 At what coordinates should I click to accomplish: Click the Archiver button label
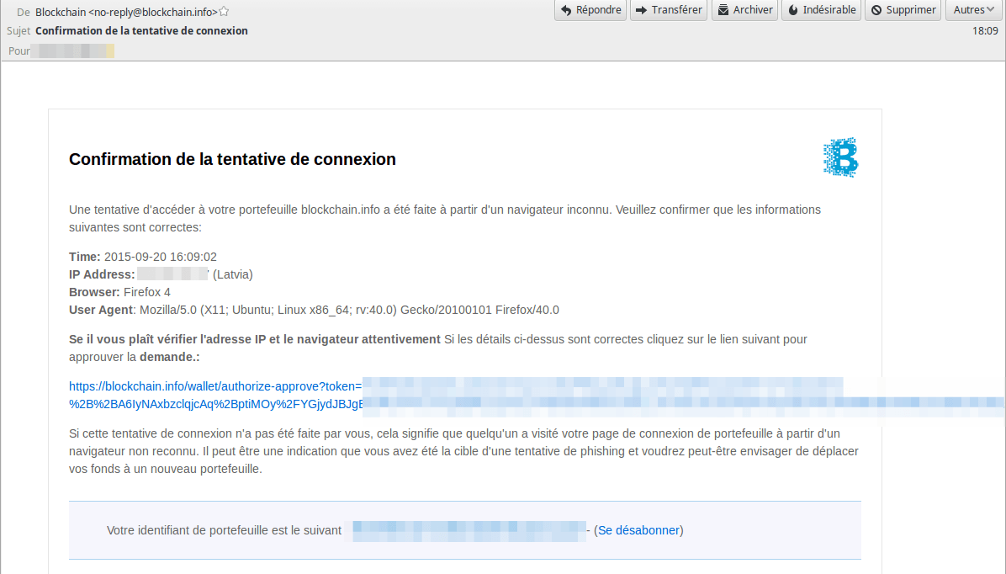tap(753, 9)
